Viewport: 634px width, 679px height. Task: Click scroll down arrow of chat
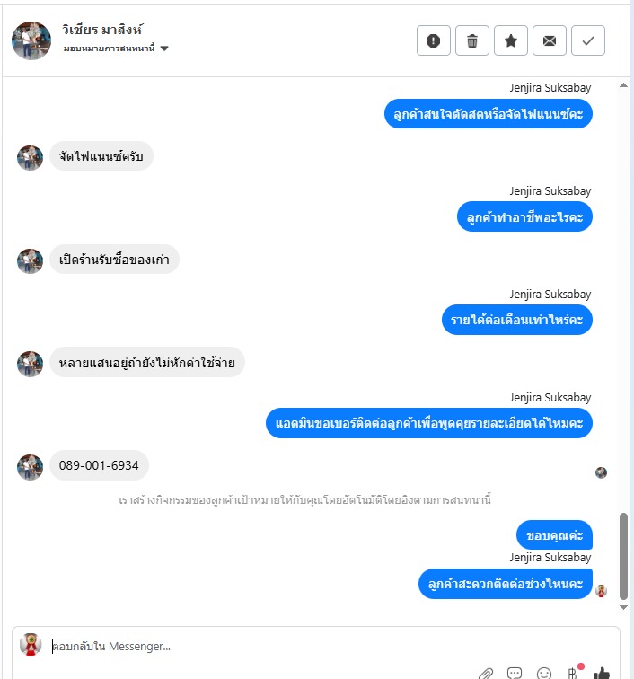point(623,607)
